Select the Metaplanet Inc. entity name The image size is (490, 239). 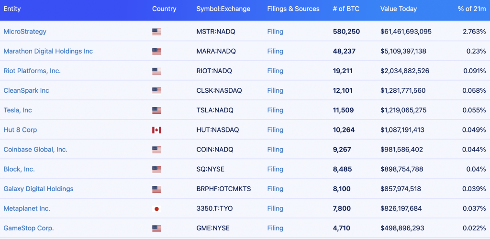pyautogui.click(x=27, y=208)
